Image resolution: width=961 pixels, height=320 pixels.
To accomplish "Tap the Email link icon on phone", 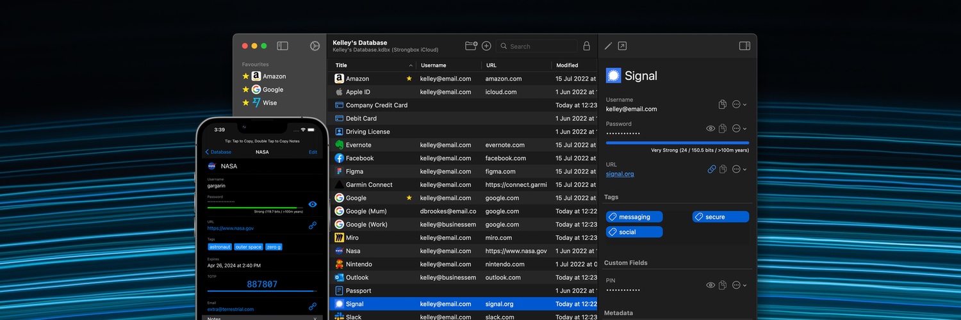I will (313, 307).
